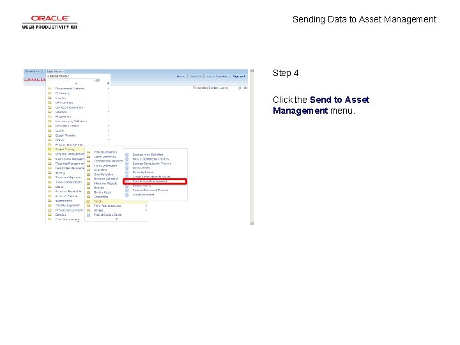Viewport: 460px width, 345px height.
Task: Click the Engineering folder icon
Action: pyautogui.click(x=50, y=116)
